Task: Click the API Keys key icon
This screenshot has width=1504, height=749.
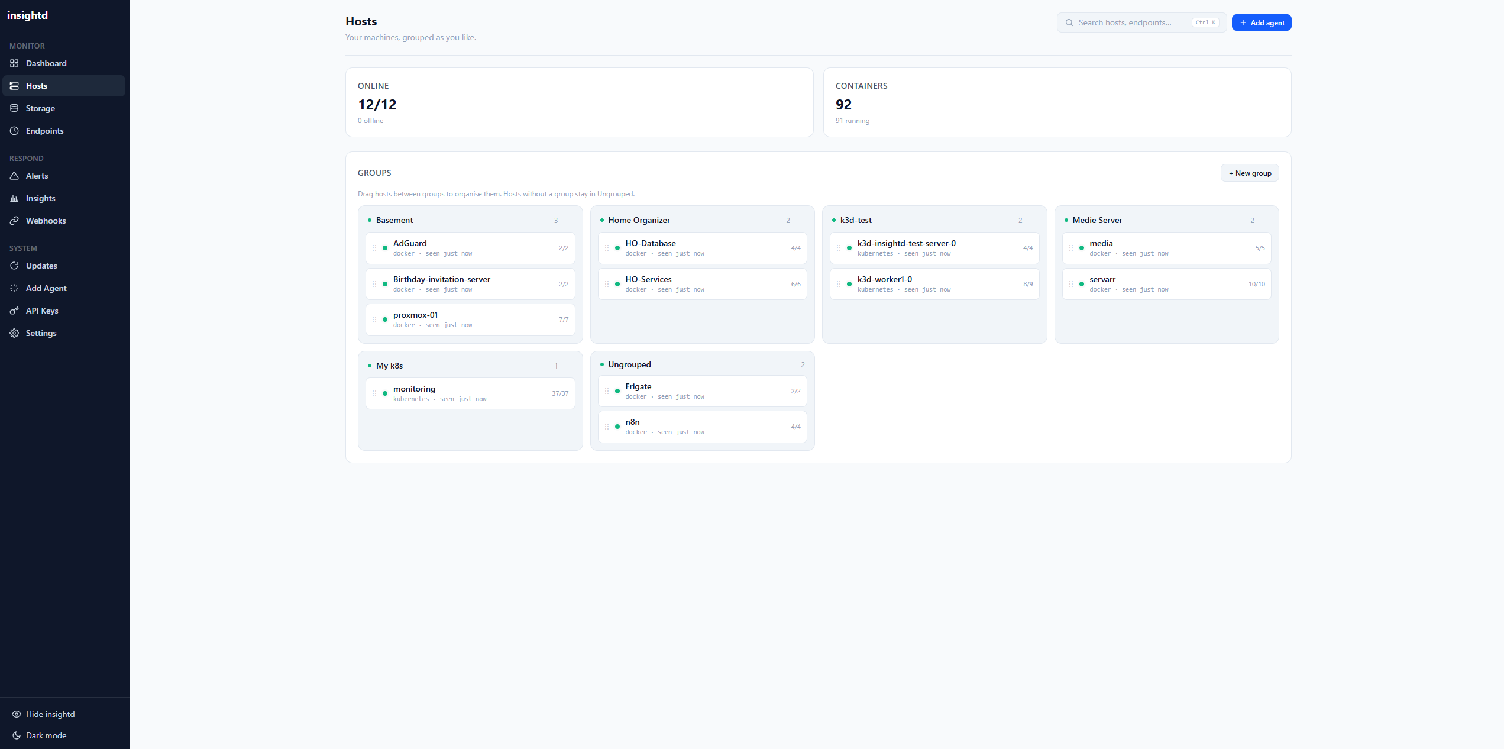Action: [14, 311]
